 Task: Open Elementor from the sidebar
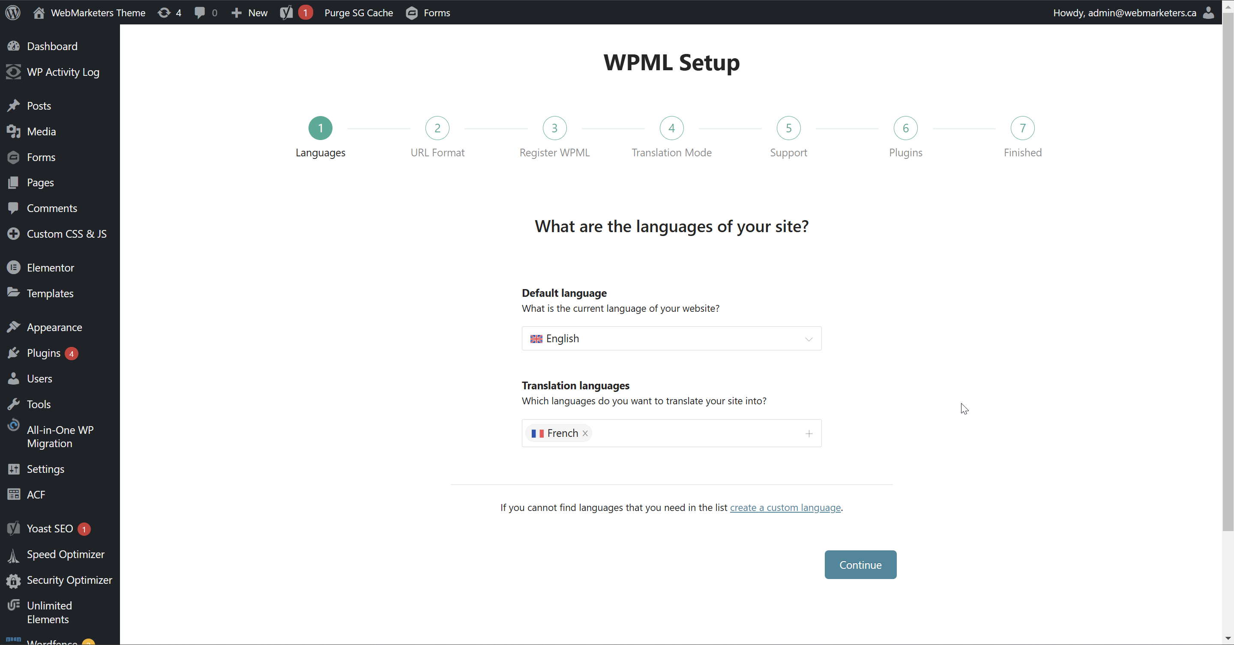(x=50, y=268)
